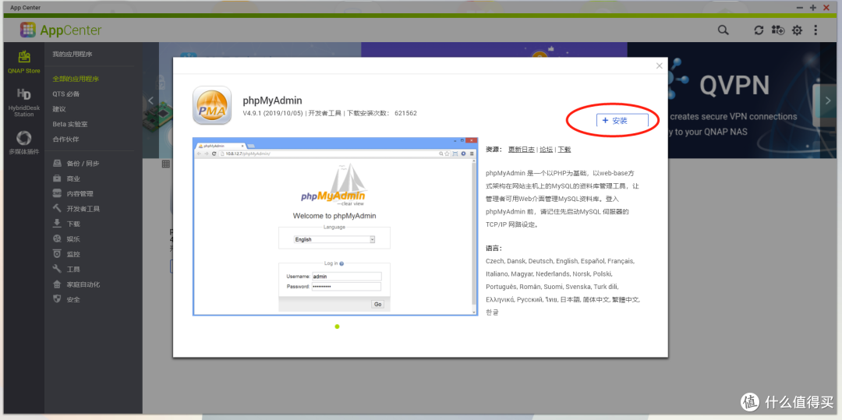Select 多媒体插件 in the left sidebar
Image resolution: width=842 pixels, height=420 pixels.
click(24, 143)
